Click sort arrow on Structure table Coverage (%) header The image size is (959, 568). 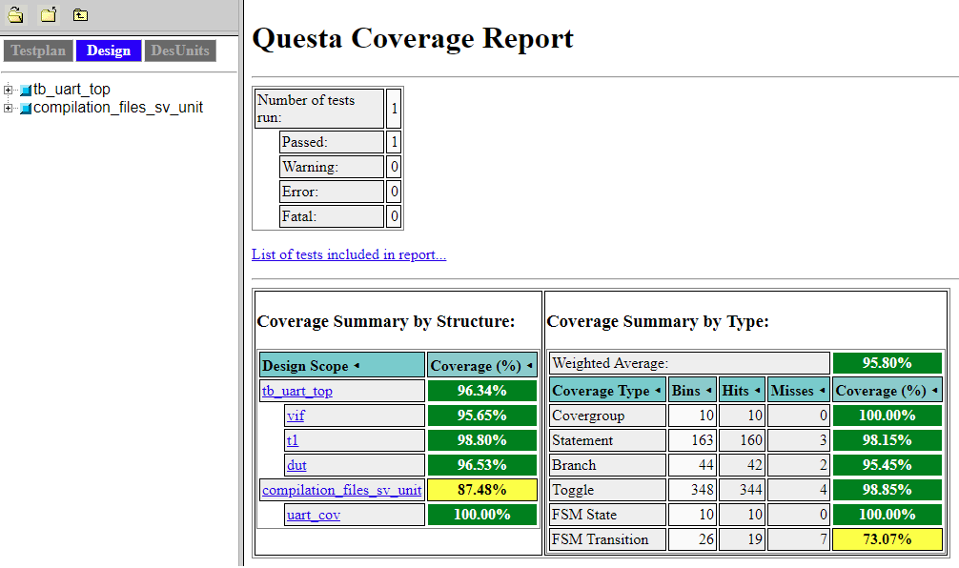tap(530, 366)
